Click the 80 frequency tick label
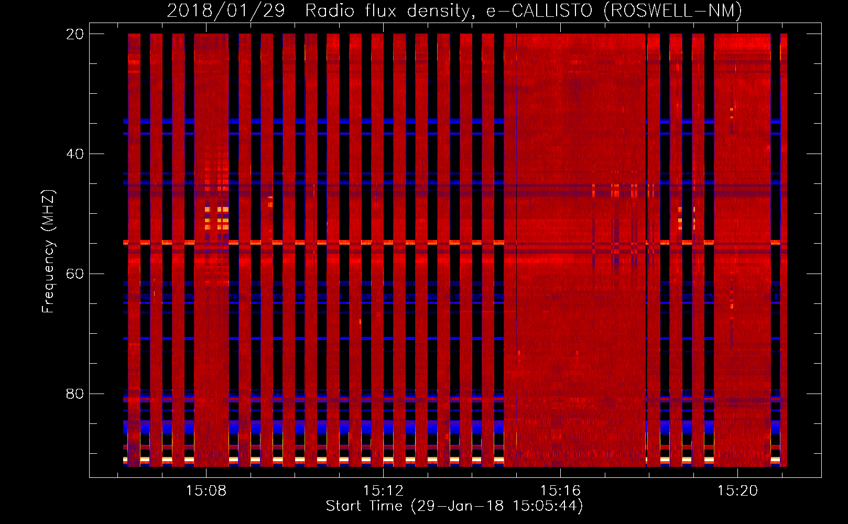848x524 pixels. click(x=74, y=394)
